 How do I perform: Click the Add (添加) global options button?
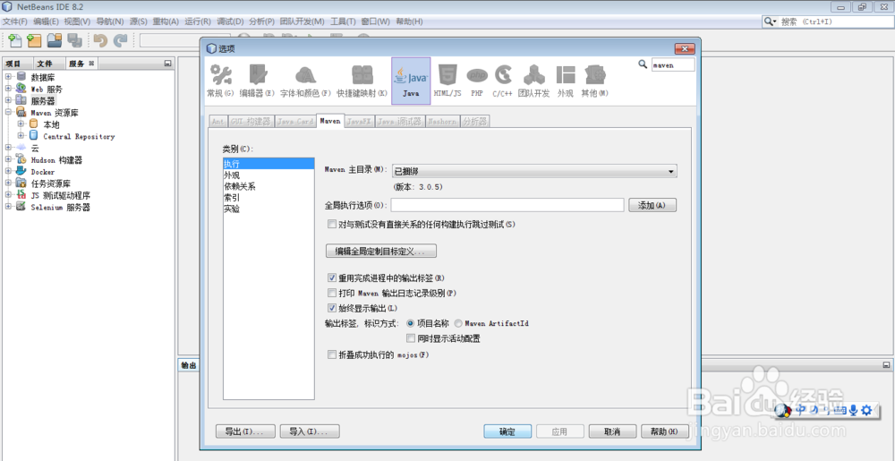tap(652, 205)
